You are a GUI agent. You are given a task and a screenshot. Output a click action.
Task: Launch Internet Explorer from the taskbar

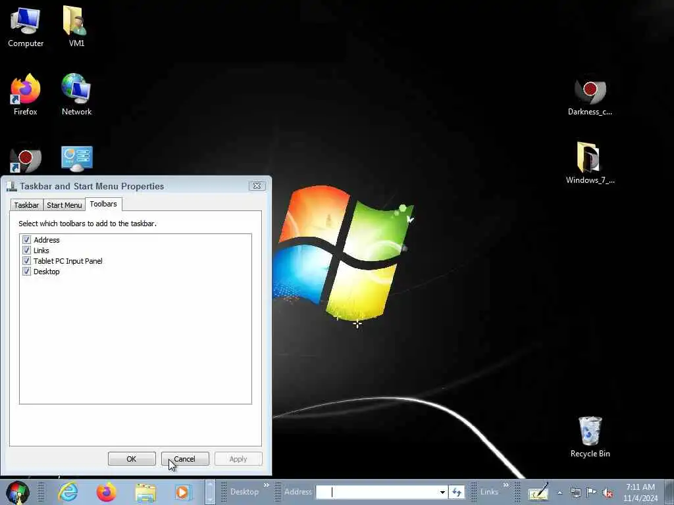68,492
